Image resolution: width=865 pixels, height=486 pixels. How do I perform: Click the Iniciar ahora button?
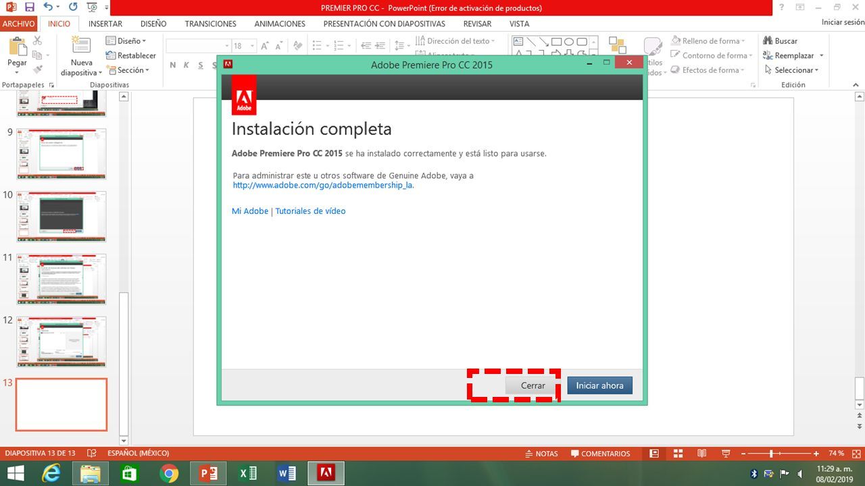point(599,385)
